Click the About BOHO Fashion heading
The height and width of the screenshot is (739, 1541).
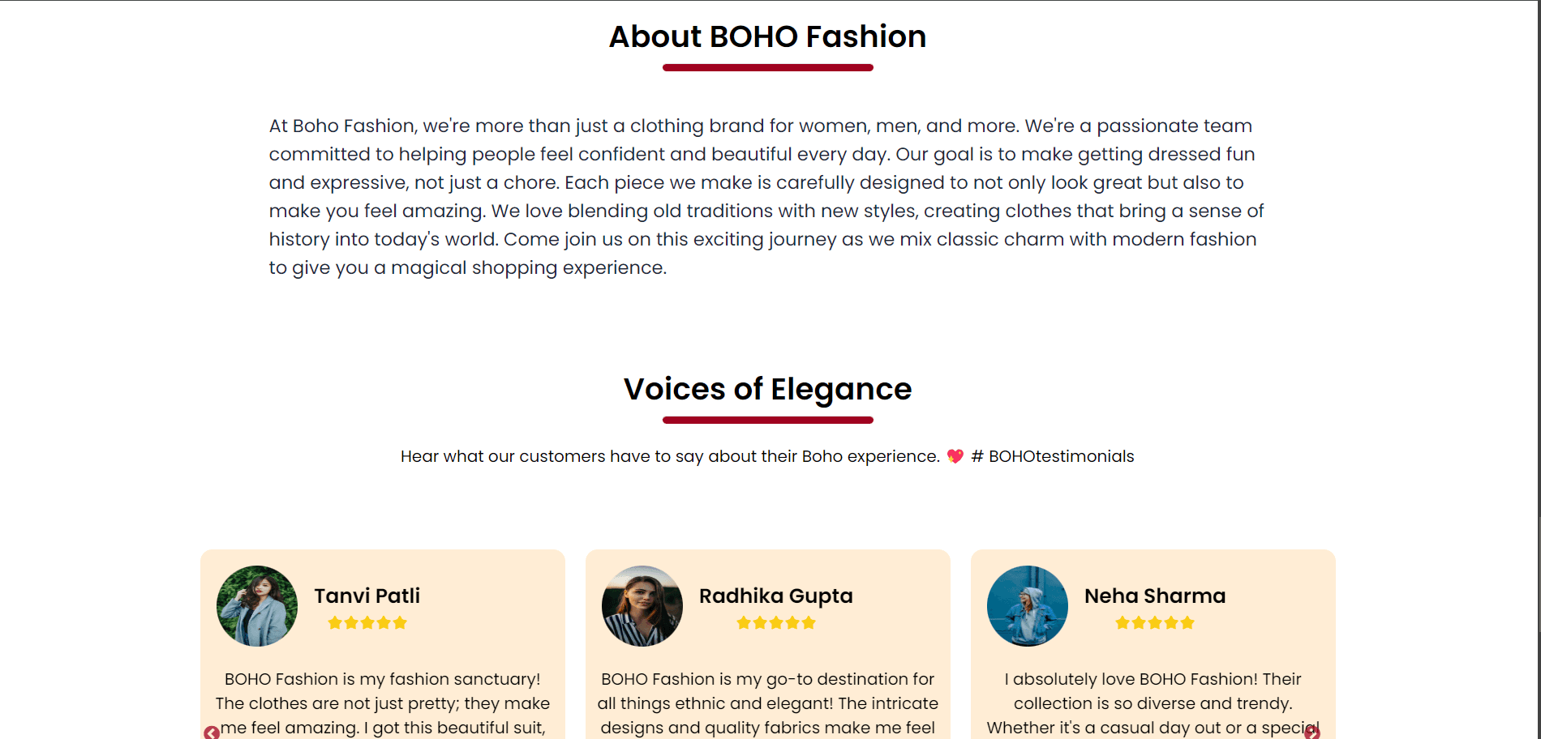pos(768,36)
